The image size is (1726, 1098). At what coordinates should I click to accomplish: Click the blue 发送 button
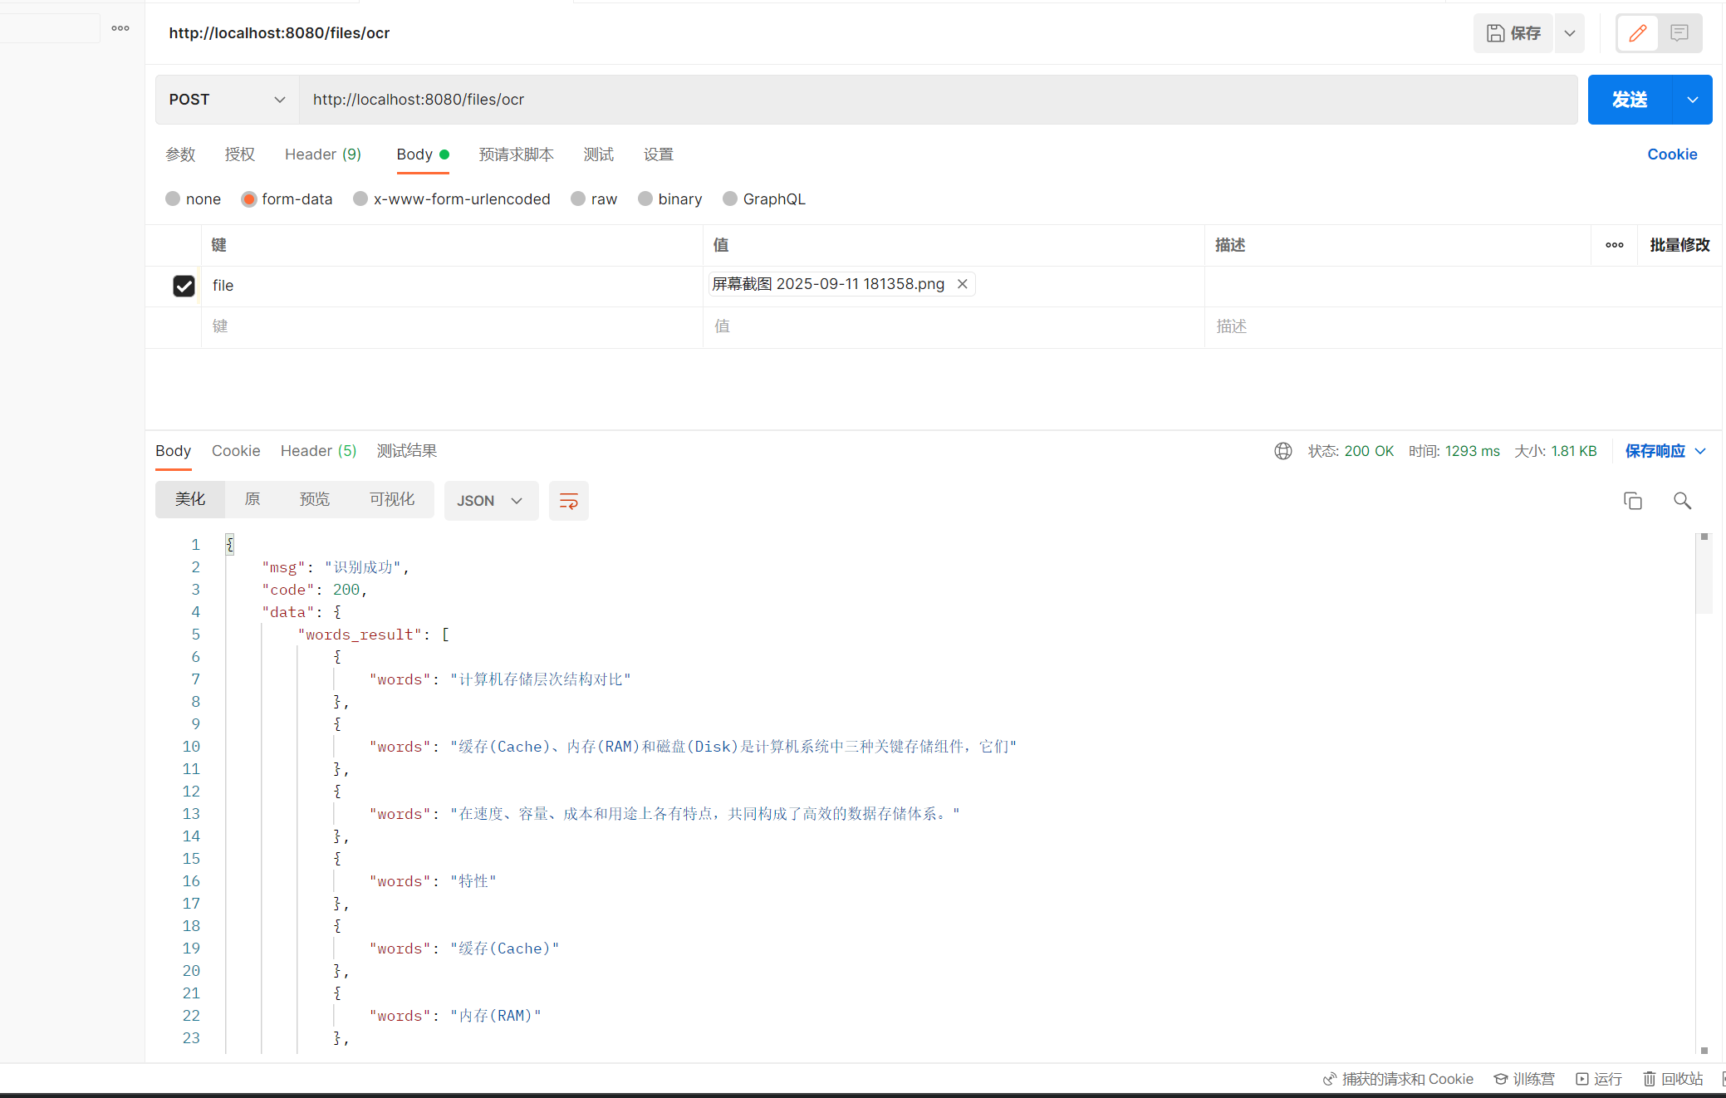pos(1629,100)
